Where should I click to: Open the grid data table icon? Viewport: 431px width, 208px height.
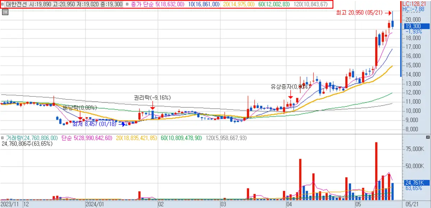[5, 12]
